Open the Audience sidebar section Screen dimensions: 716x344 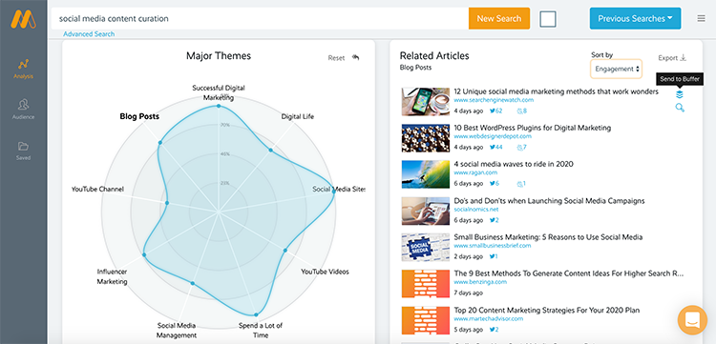coord(23,110)
